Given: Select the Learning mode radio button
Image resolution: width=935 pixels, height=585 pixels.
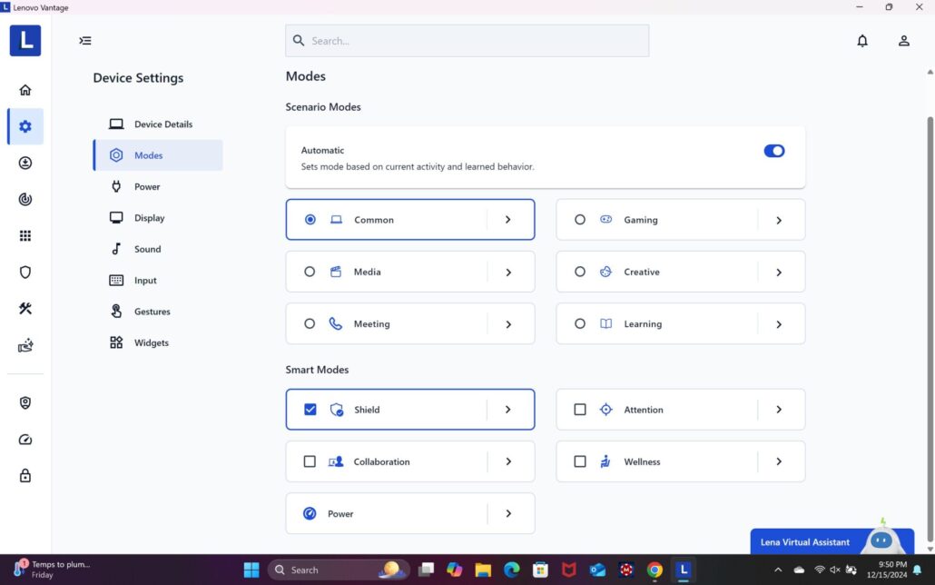Looking at the screenshot, I should (579, 323).
